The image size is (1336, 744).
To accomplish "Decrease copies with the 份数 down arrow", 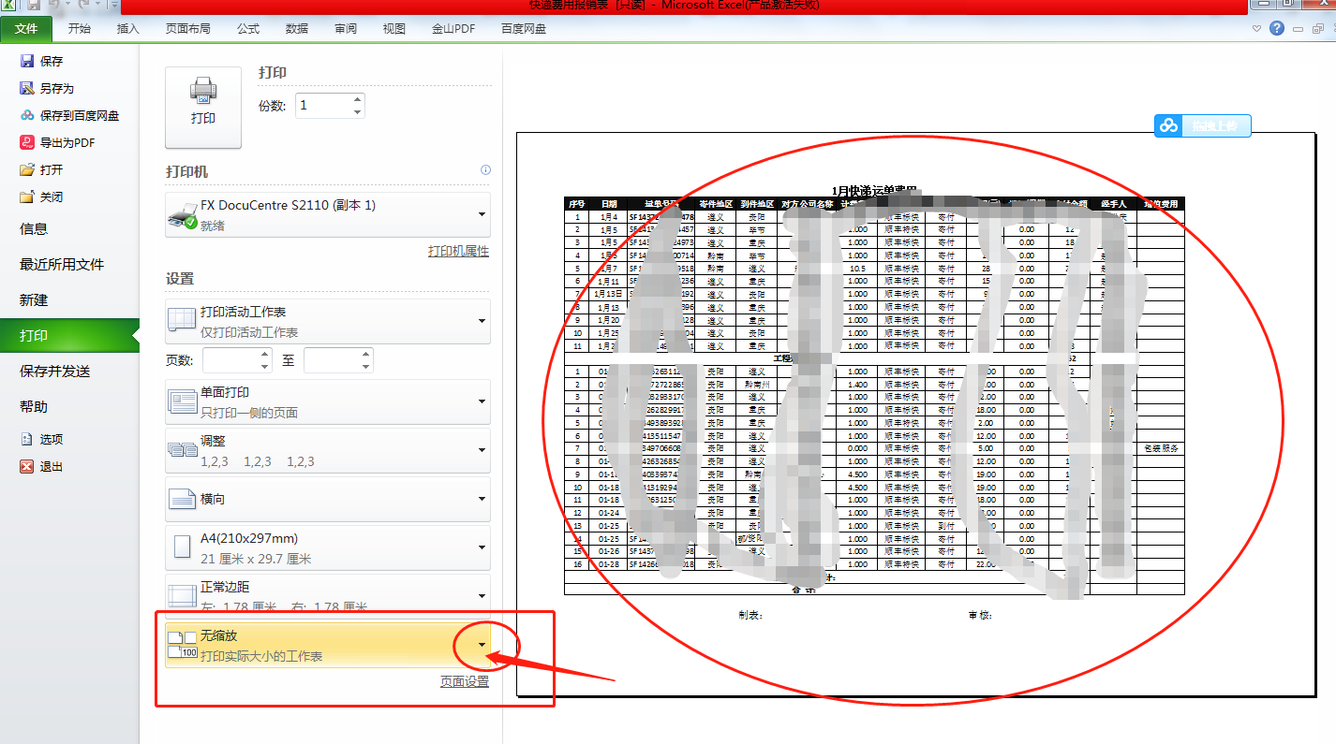I will (x=357, y=112).
